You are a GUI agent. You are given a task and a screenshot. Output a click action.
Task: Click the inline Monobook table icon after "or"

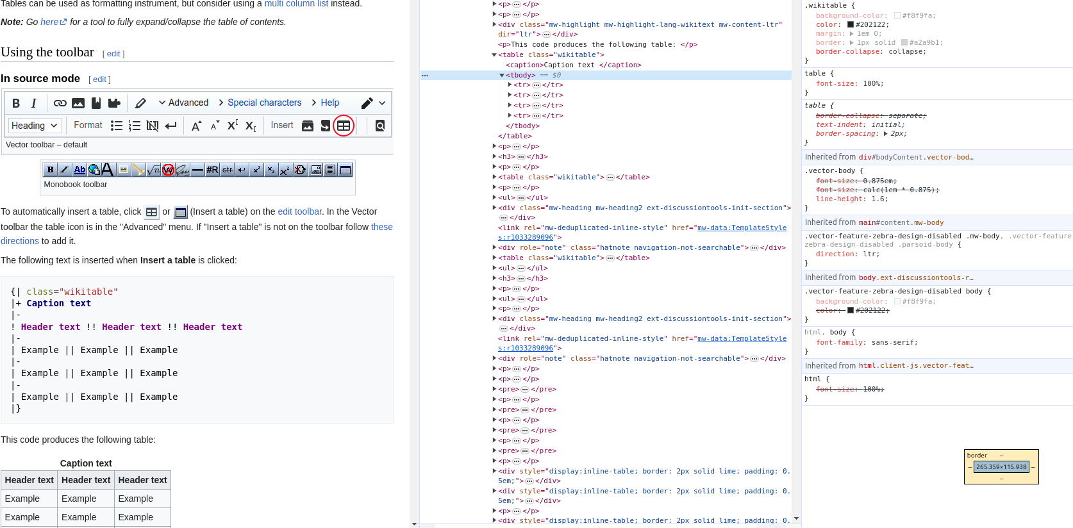181,212
